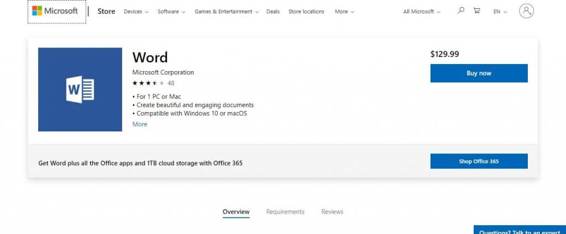Click the Word product title
This screenshot has width=566, height=234.
pos(150,57)
